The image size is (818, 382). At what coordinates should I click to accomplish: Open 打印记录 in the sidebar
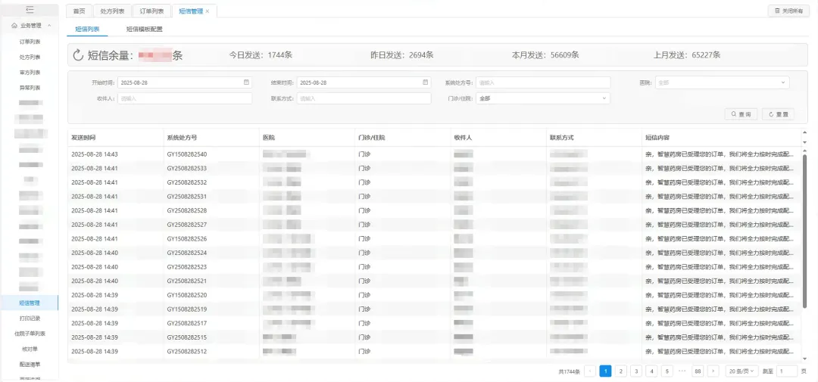(30, 318)
